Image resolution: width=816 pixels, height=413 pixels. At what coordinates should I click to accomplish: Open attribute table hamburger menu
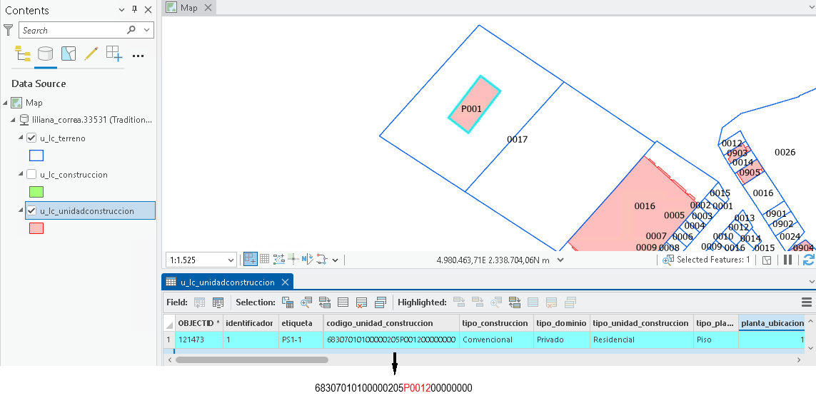click(x=807, y=302)
